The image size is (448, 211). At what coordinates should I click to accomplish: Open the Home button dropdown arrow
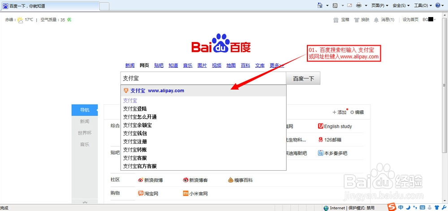[x=327, y=5]
